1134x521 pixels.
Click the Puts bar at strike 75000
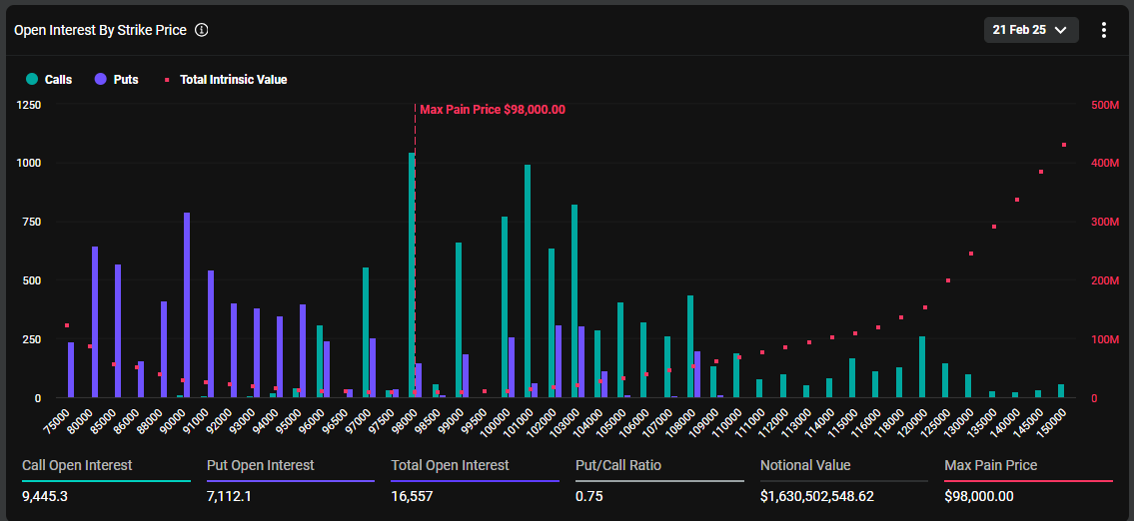(71, 370)
